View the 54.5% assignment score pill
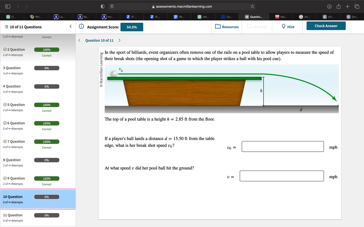The width and height of the screenshot is (364, 227). 132,26
